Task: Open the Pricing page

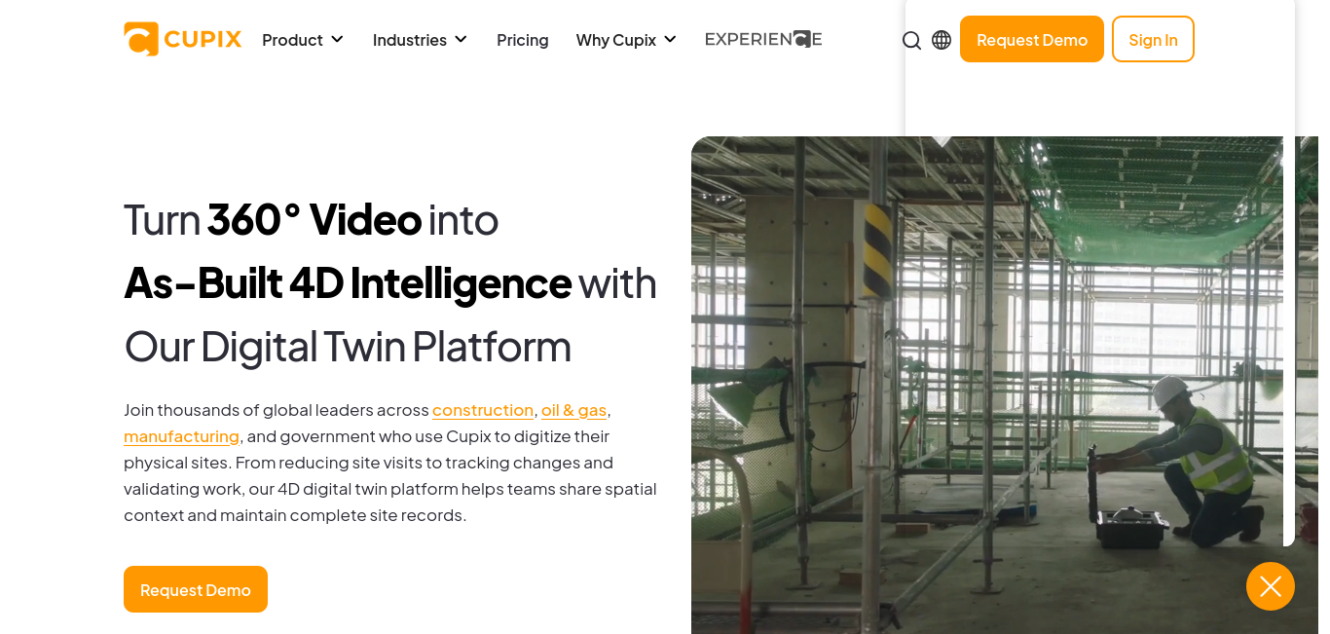Action: [523, 40]
